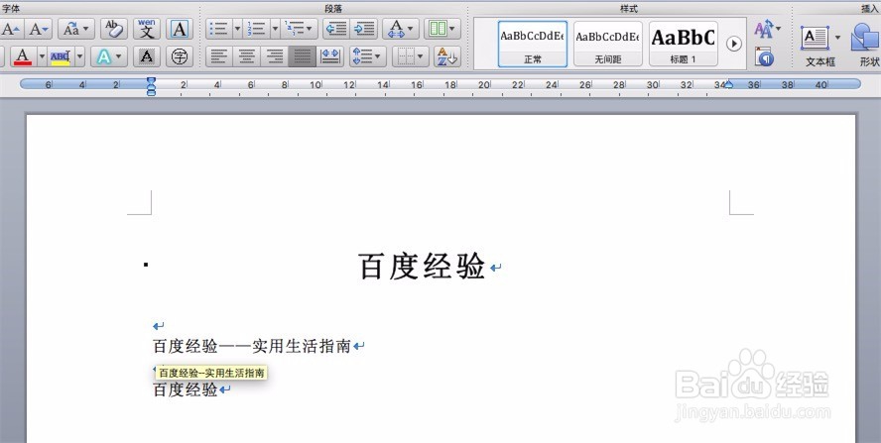Open the numbering style dropdown arrow
This screenshot has width=881, height=443.
[x=275, y=29]
